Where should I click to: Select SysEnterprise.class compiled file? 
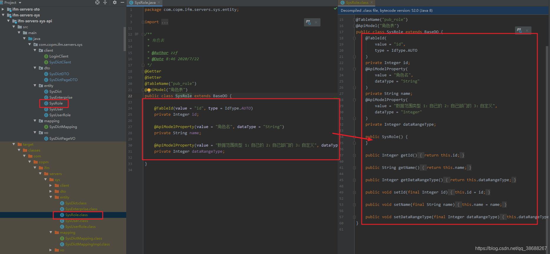tap(81, 209)
